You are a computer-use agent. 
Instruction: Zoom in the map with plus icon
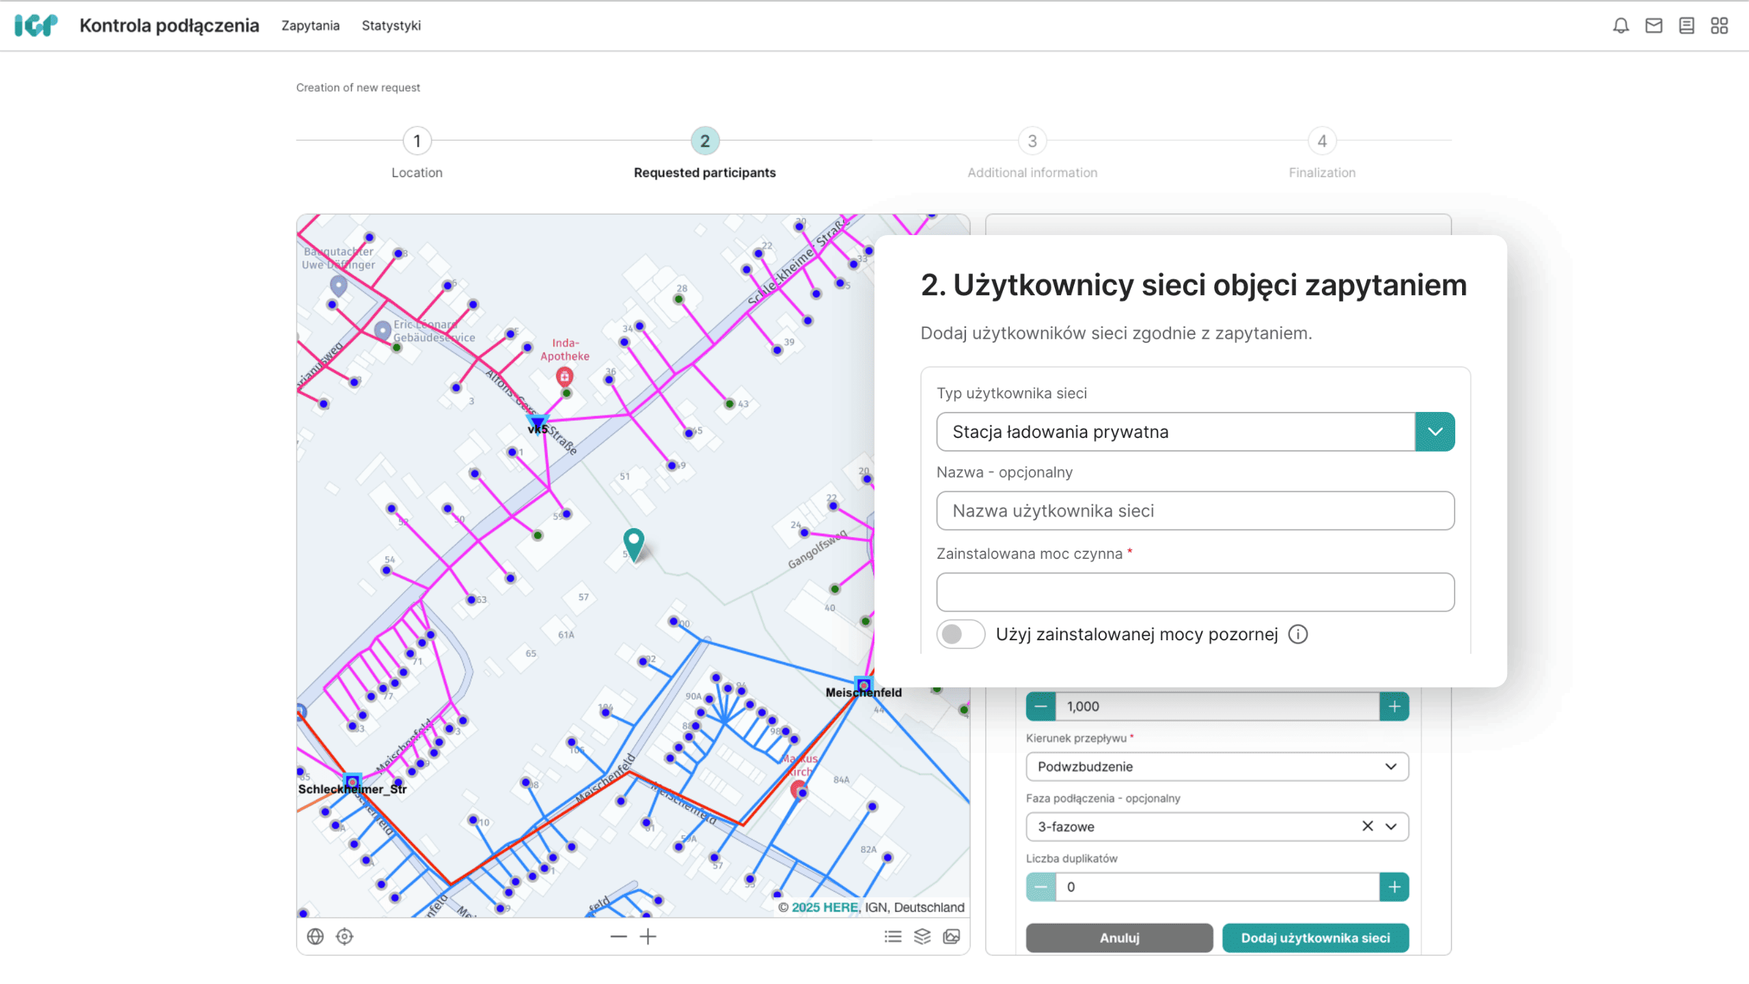(x=648, y=936)
